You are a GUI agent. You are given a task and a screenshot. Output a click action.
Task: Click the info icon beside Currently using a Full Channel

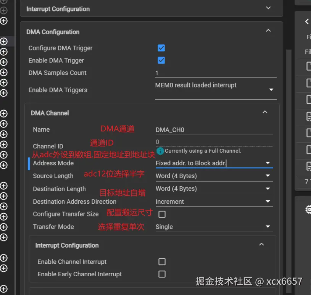[160, 151]
